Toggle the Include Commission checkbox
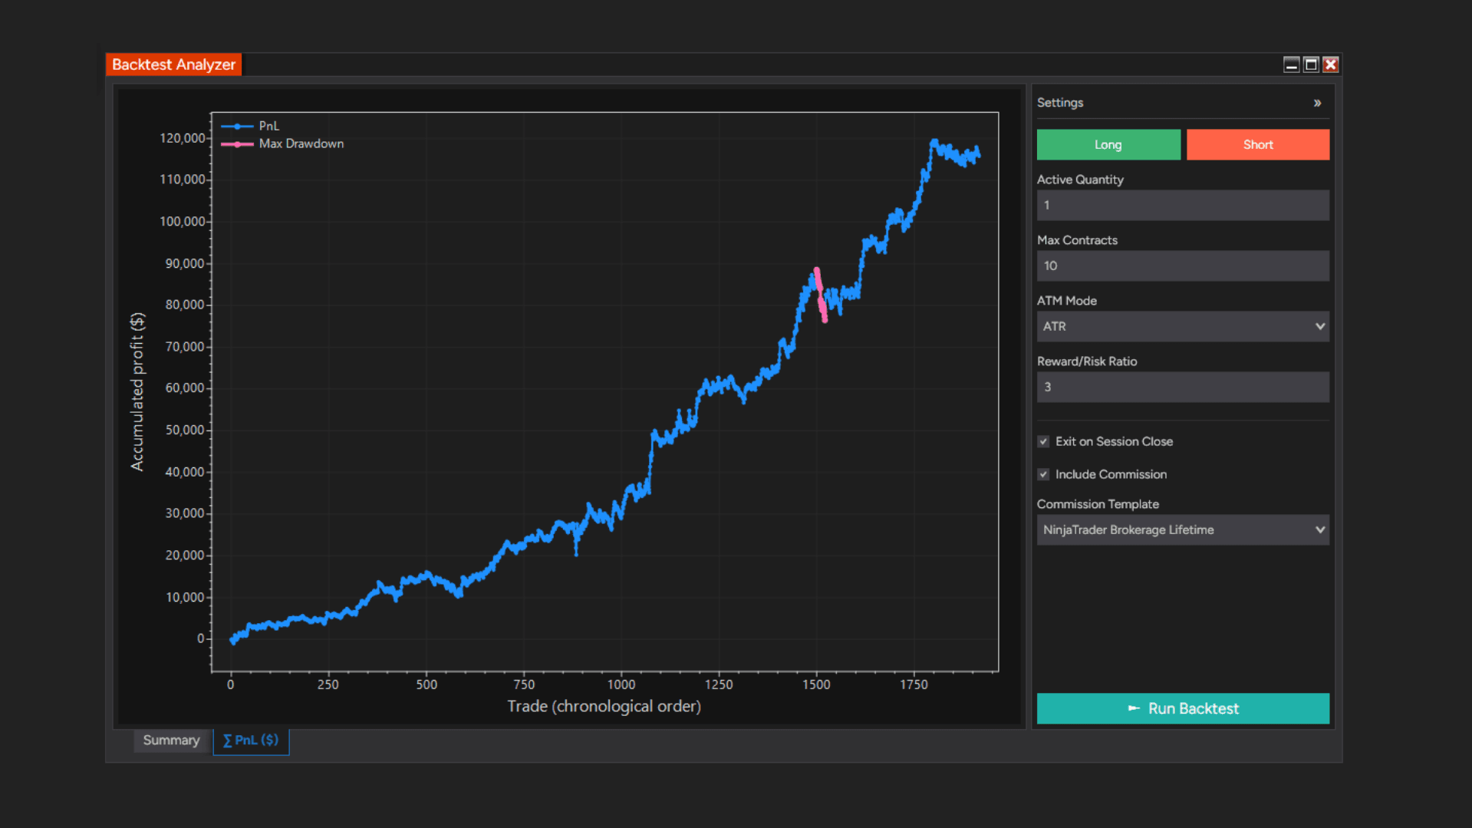Viewport: 1472px width, 828px height. [1043, 474]
